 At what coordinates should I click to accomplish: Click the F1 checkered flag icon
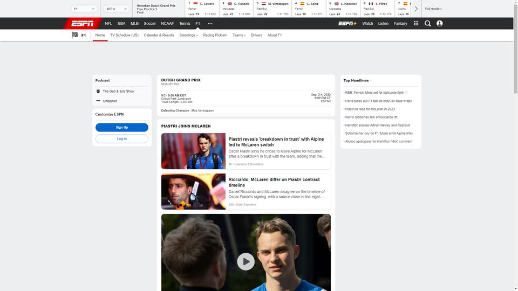74,35
